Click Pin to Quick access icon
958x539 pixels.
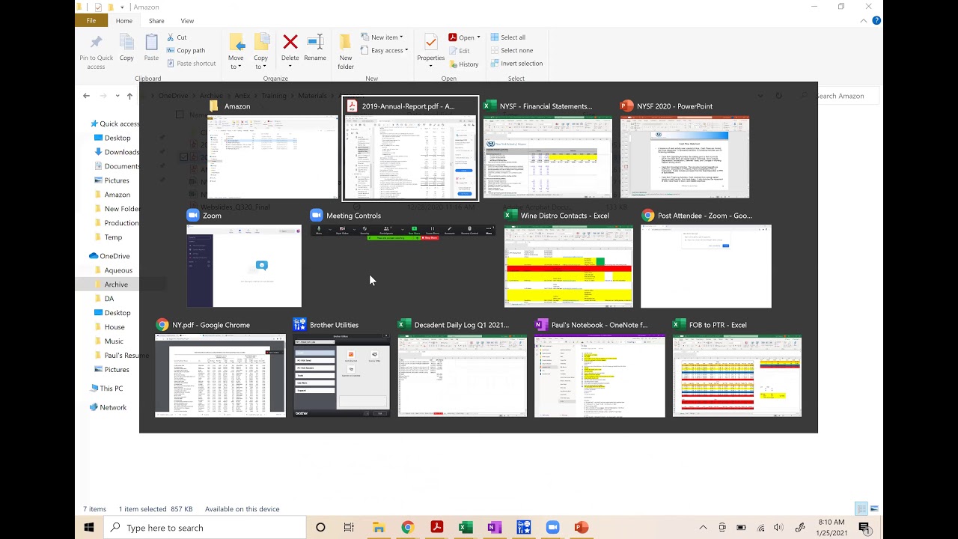[x=96, y=51]
